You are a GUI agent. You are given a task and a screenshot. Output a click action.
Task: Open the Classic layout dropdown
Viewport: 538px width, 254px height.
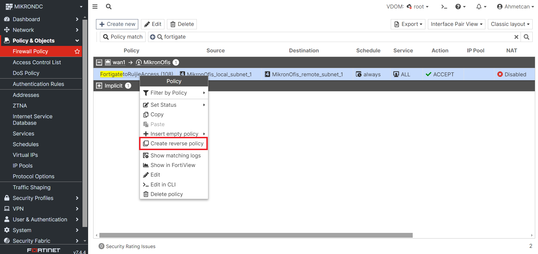pos(510,24)
